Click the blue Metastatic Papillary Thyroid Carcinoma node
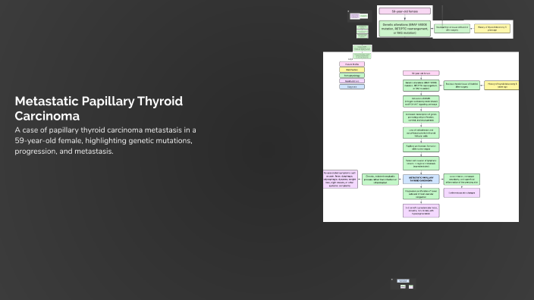 [421, 180]
